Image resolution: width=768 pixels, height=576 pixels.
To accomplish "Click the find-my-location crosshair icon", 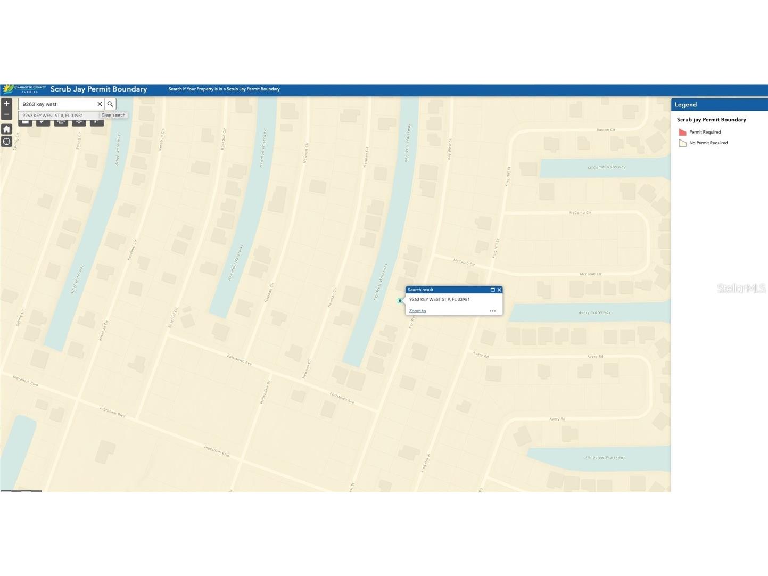I will click(6, 142).
